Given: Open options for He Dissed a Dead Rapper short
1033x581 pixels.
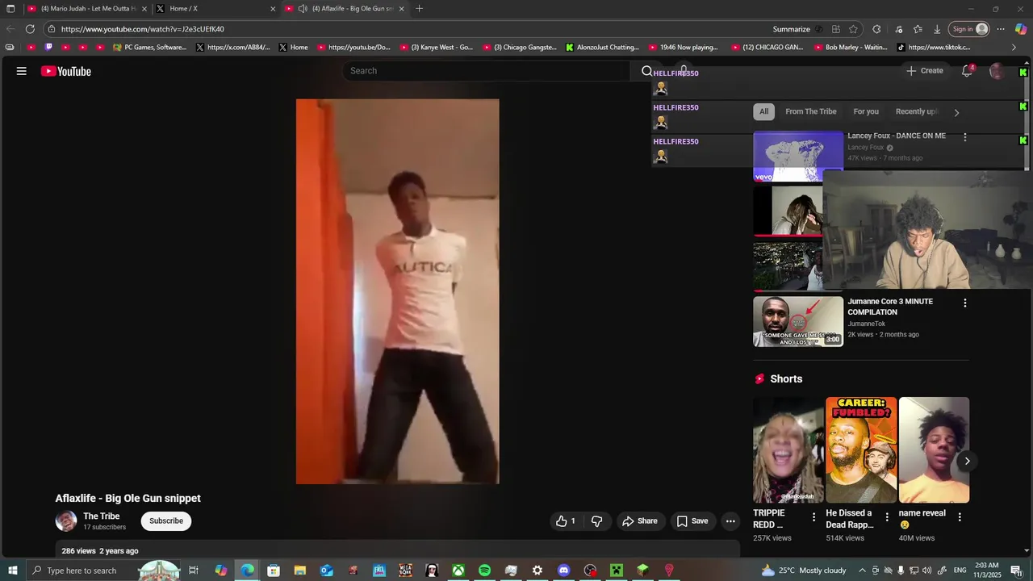Looking at the screenshot, I should 887,517.
